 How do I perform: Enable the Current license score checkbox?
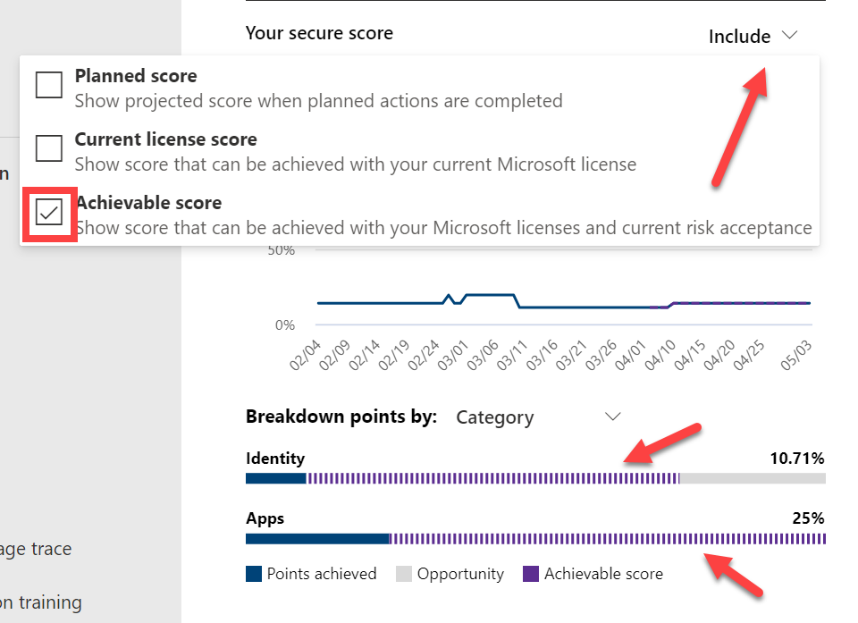coord(49,148)
